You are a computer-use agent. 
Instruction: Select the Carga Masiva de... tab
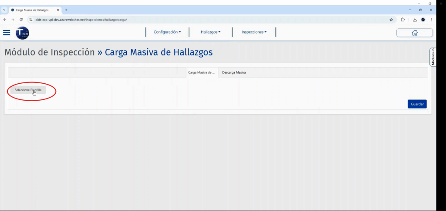[x=202, y=72]
